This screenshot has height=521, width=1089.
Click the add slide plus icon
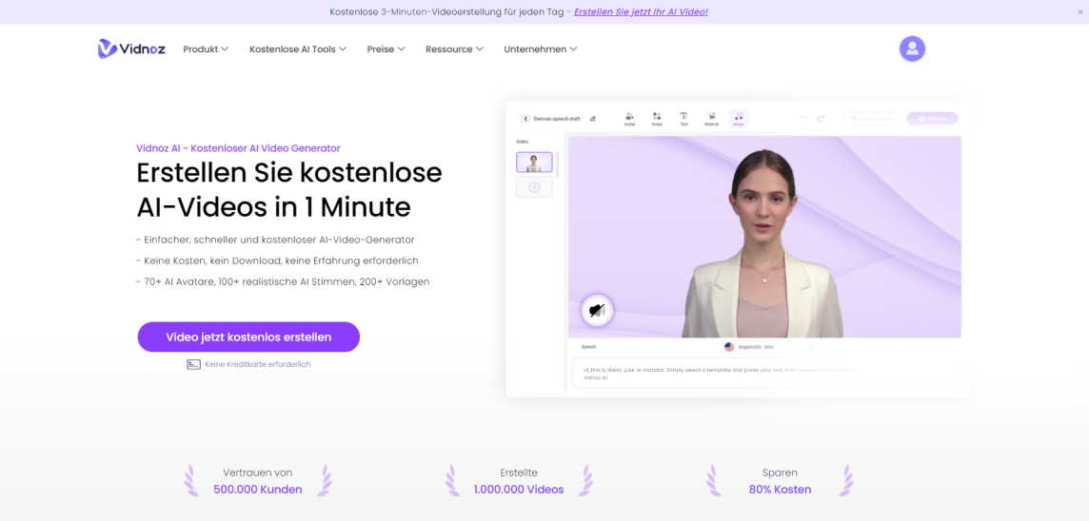(x=534, y=187)
